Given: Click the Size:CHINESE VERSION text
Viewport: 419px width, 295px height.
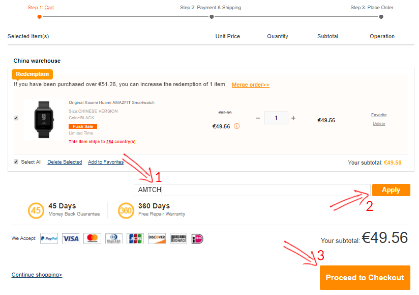Looking at the screenshot, I should (93, 111).
